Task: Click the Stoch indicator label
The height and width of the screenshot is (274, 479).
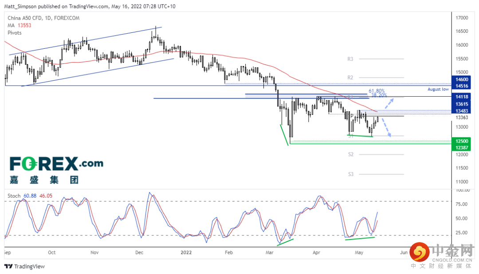Action: pyautogui.click(x=14, y=196)
